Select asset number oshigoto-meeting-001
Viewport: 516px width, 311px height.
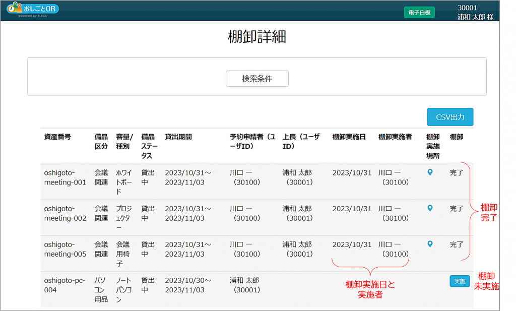[x=65, y=177]
